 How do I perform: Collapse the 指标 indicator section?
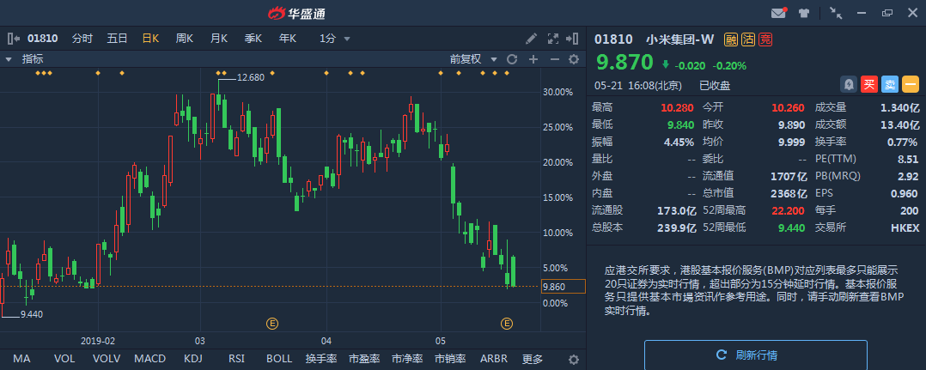click(9, 59)
